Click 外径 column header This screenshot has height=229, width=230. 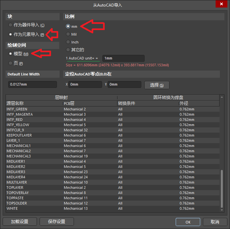[199, 103]
